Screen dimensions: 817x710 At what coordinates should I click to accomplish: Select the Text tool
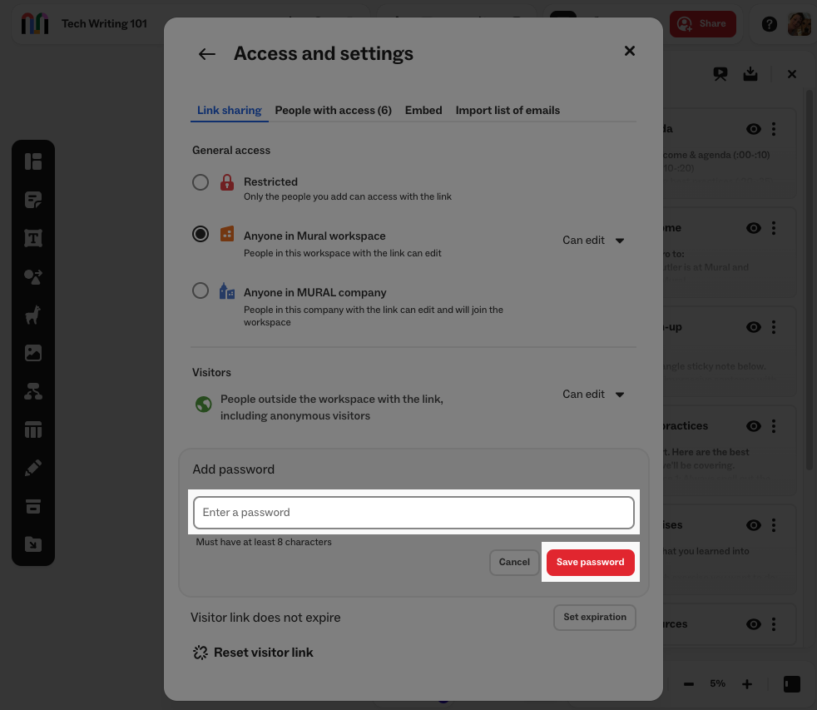[33, 237]
